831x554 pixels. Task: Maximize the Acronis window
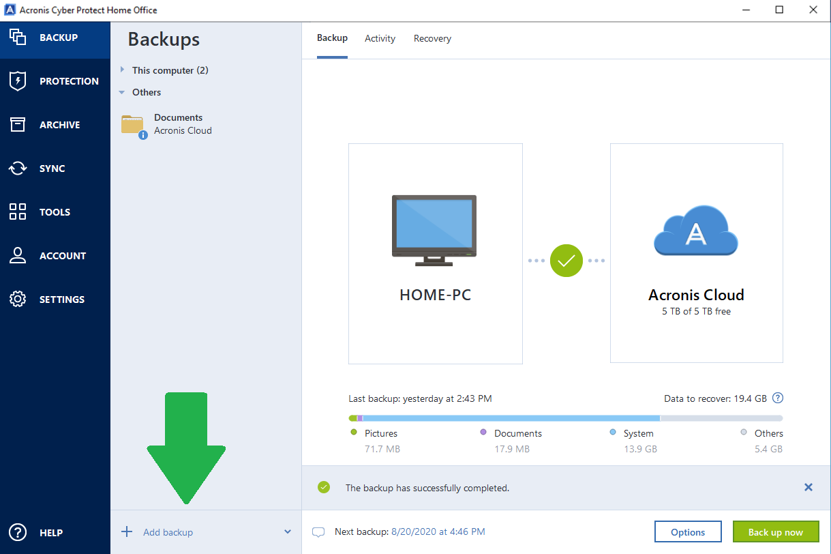coord(779,10)
